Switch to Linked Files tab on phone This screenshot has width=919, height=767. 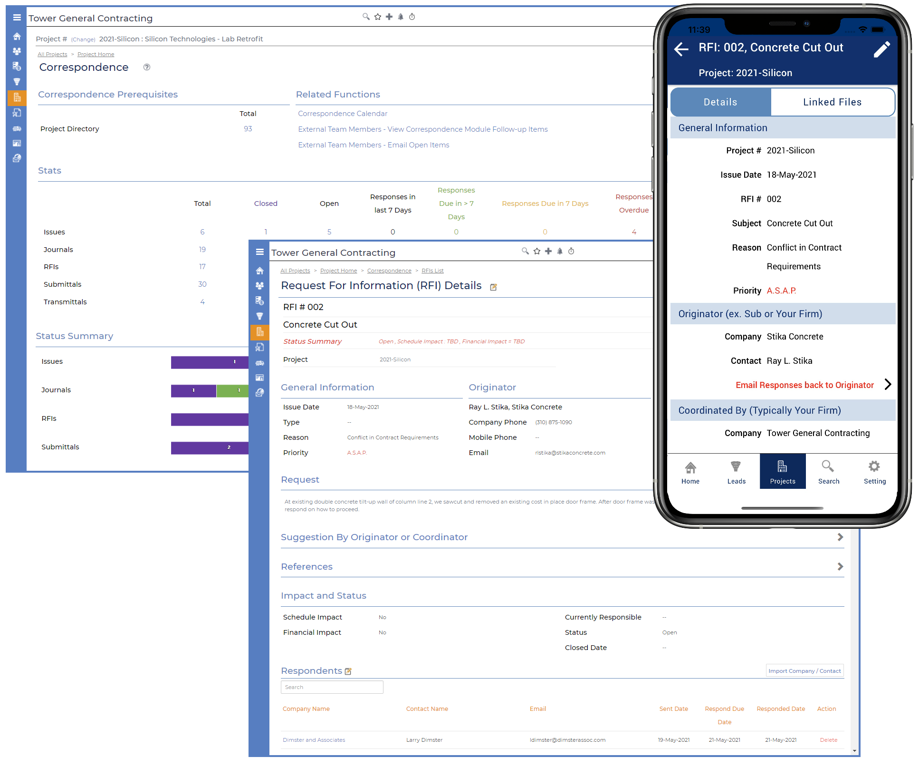tap(832, 102)
